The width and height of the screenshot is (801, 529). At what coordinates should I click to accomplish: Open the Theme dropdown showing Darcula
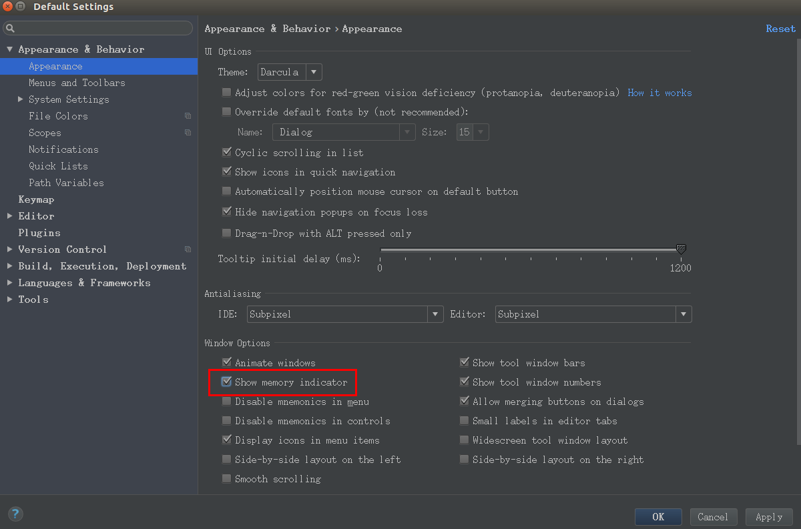pyautogui.click(x=290, y=72)
